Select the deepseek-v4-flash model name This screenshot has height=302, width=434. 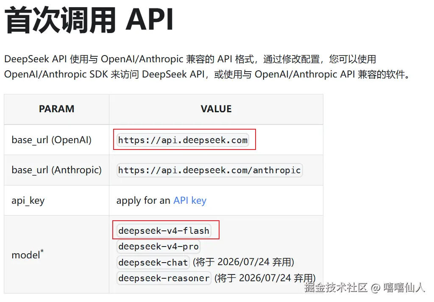[164, 231]
